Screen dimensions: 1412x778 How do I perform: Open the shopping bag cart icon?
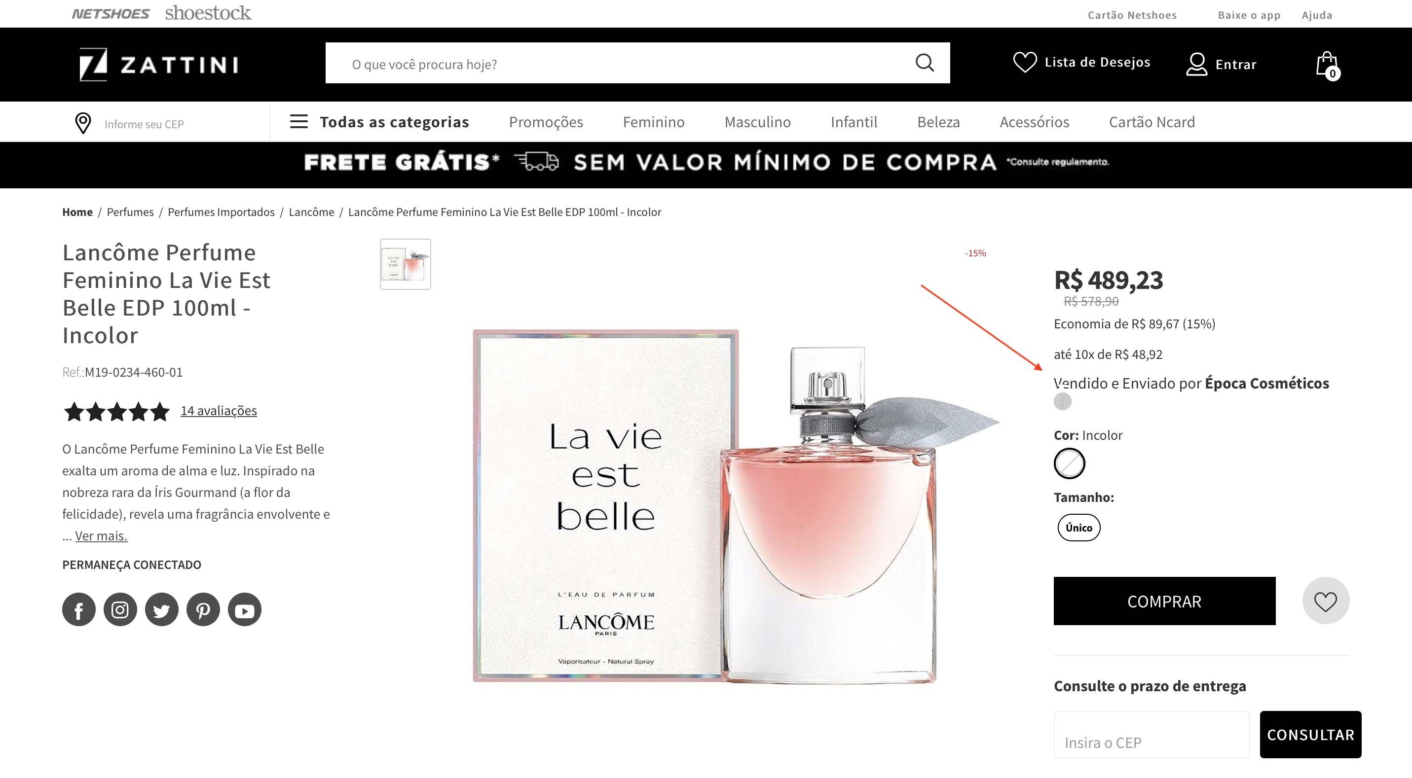click(1328, 65)
